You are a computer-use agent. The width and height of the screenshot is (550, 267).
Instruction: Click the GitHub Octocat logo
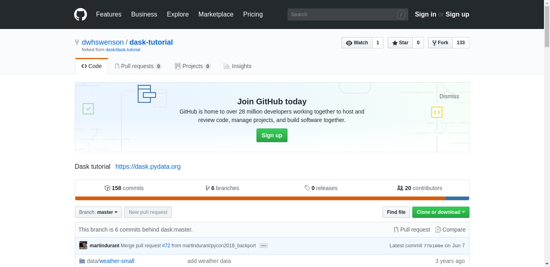(x=81, y=14)
